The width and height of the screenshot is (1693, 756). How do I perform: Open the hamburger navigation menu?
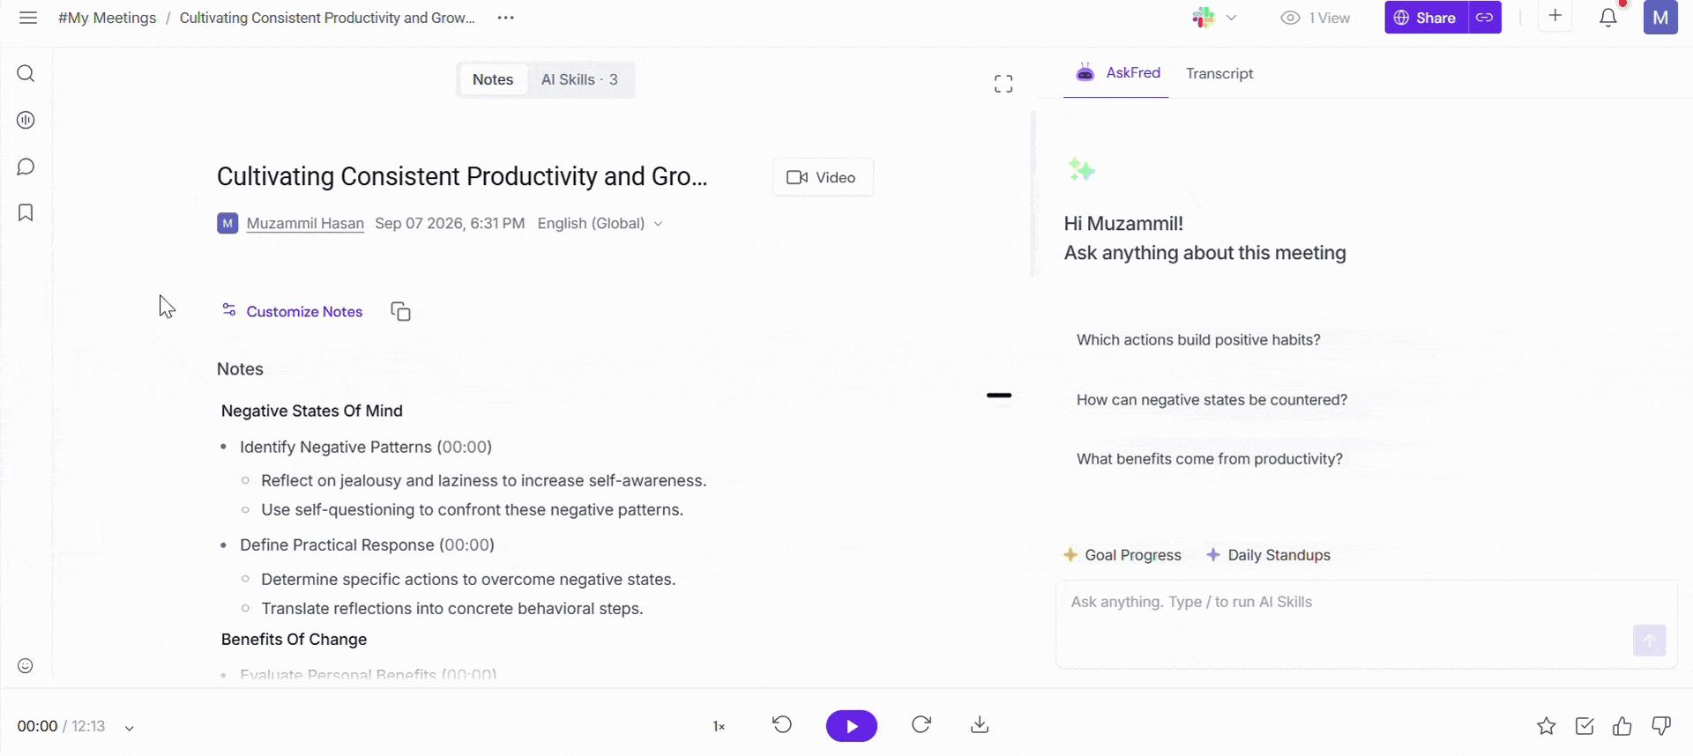28,18
